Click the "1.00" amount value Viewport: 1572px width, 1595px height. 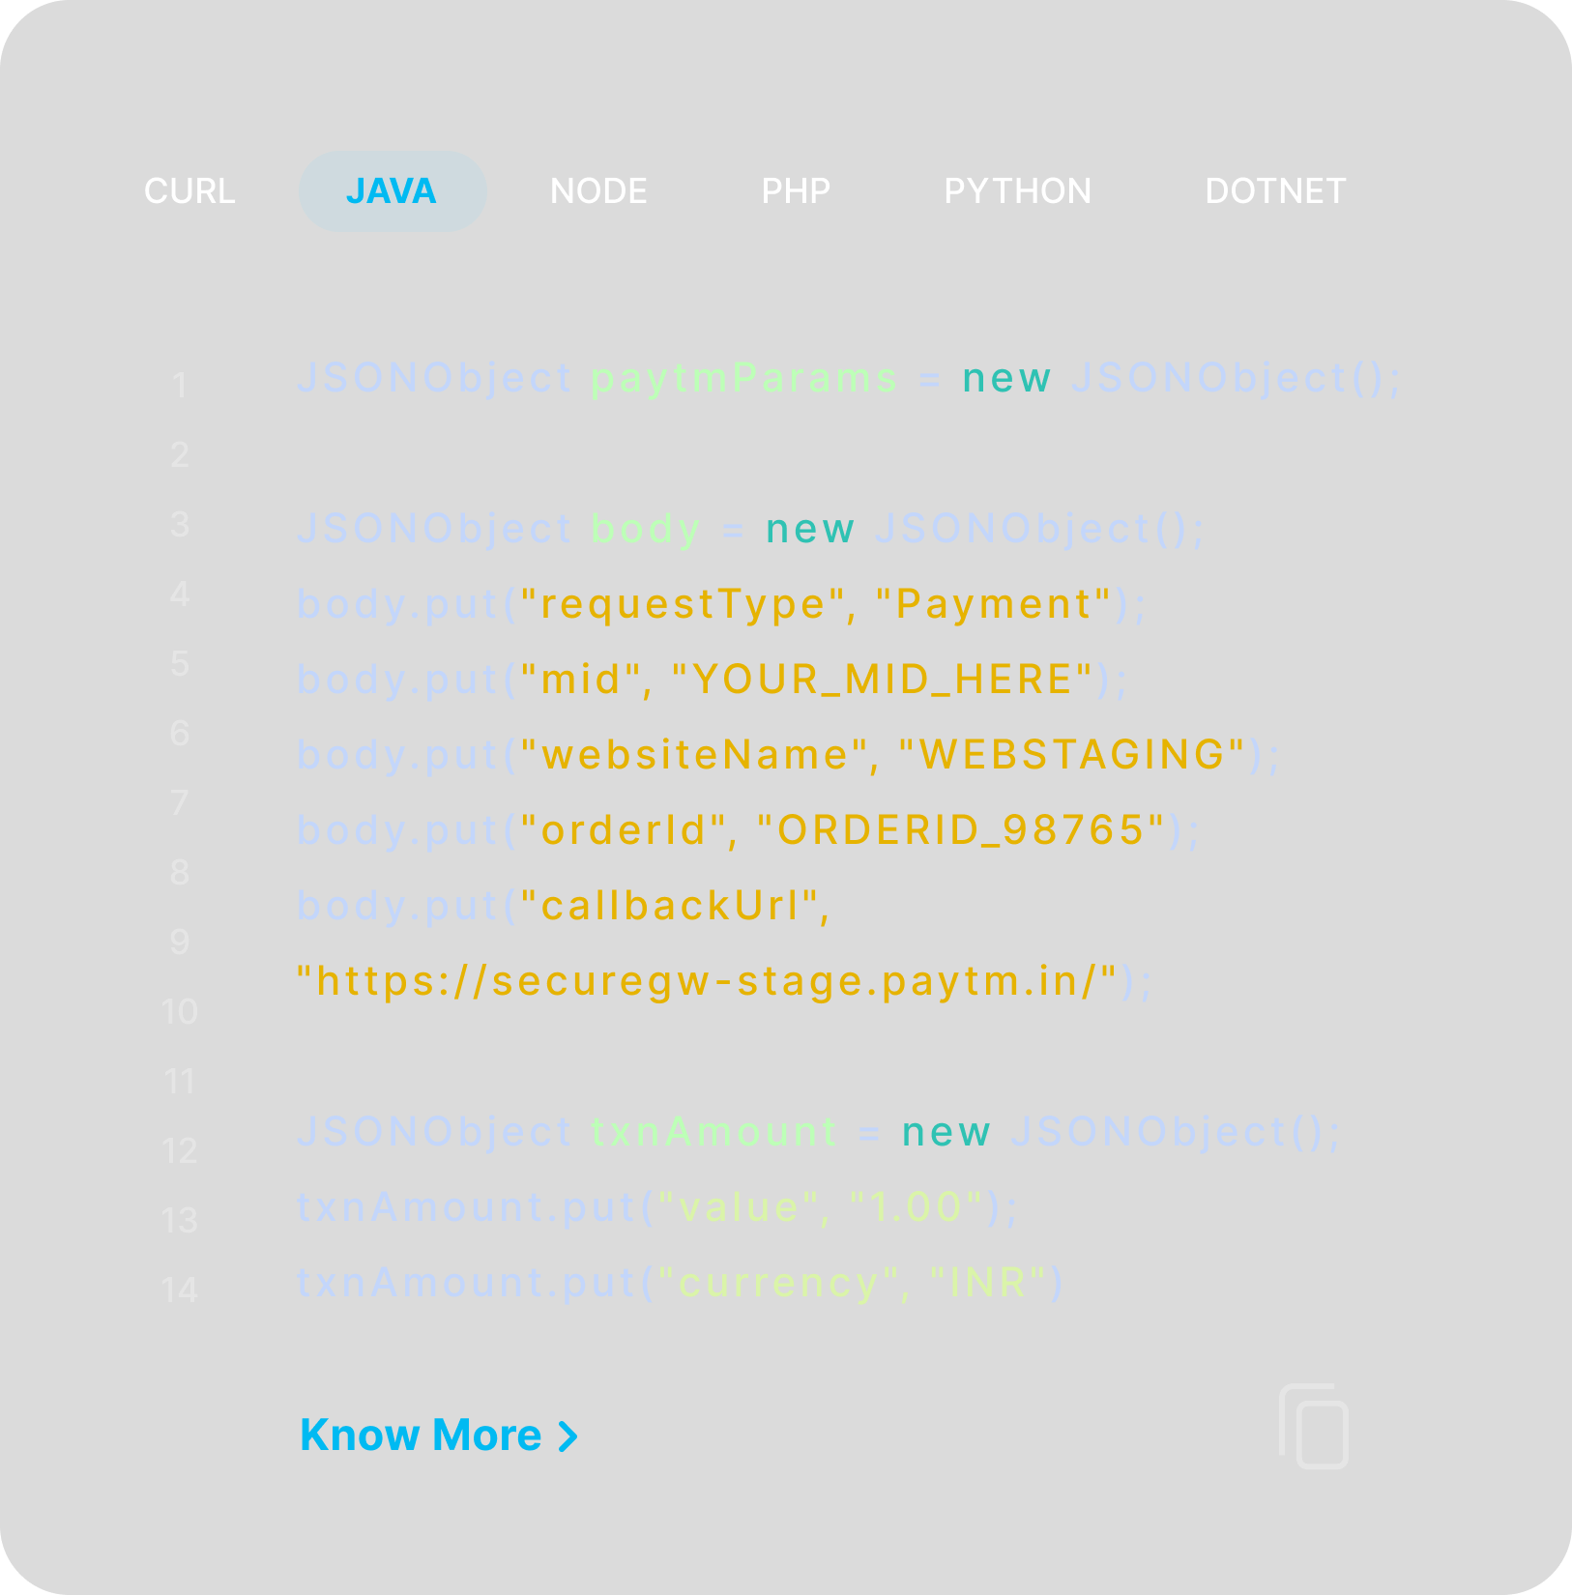tap(916, 1207)
